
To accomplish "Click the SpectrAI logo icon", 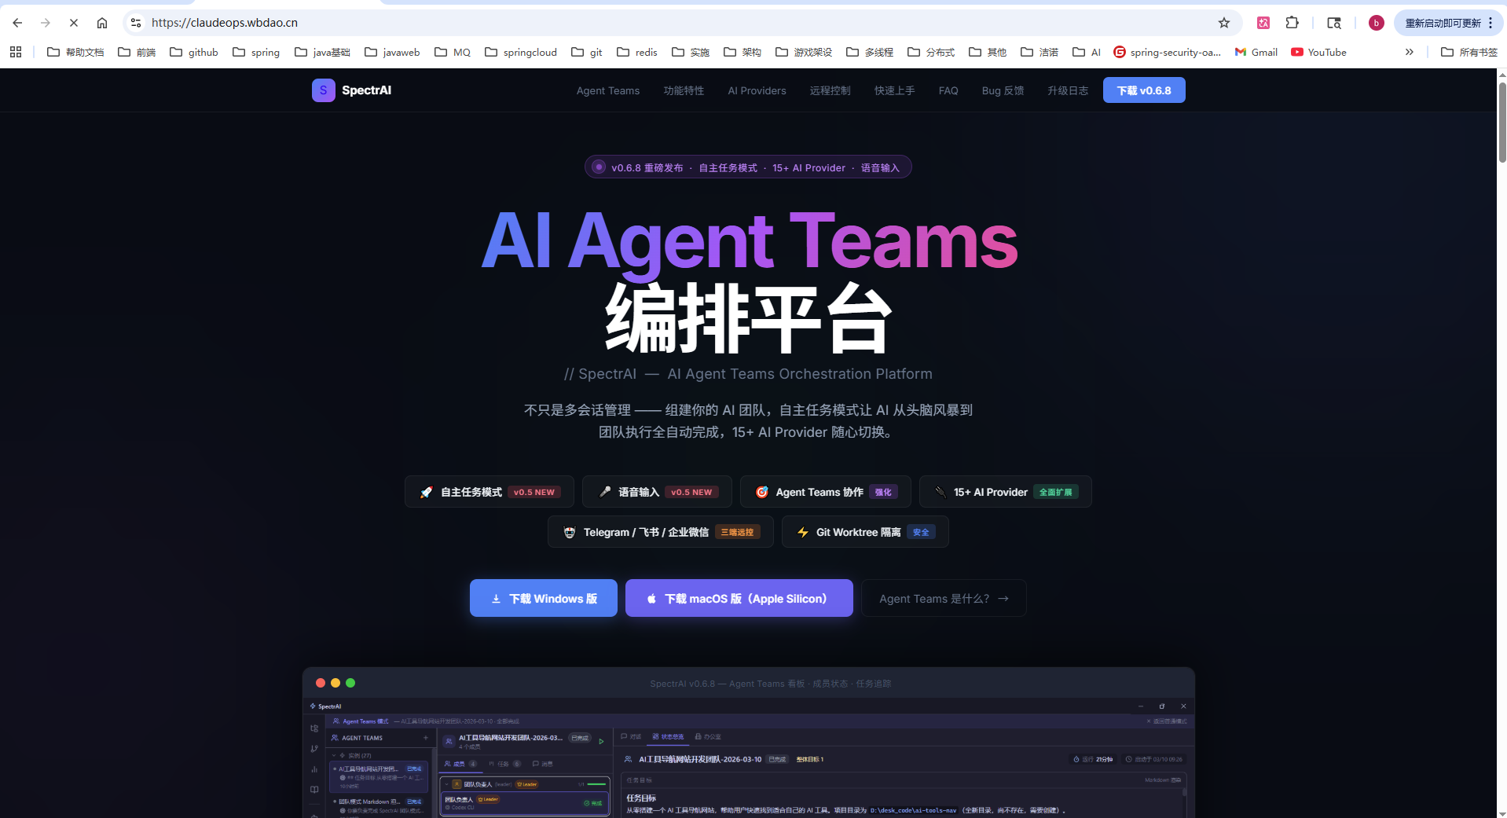I will click(x=324, y=90).
